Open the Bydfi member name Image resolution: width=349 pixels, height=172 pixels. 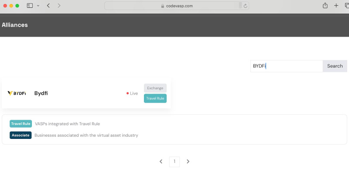[x=41, y=93]
